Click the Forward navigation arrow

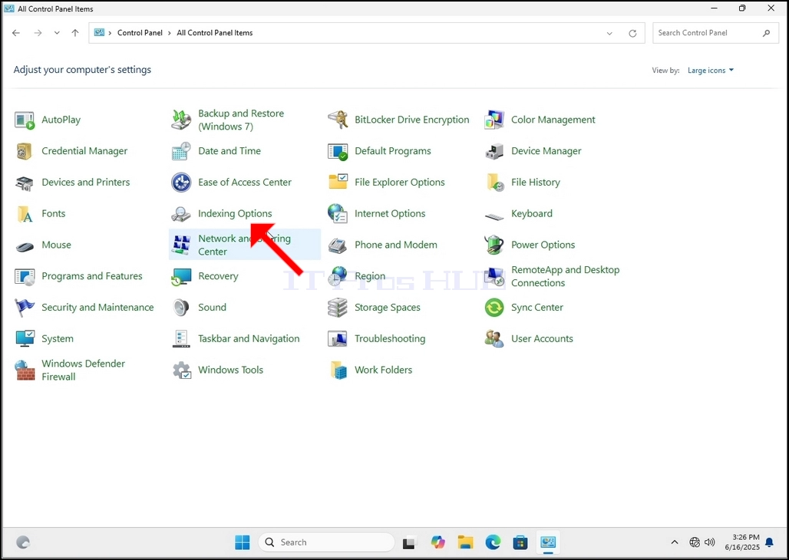tap(38, 33)
